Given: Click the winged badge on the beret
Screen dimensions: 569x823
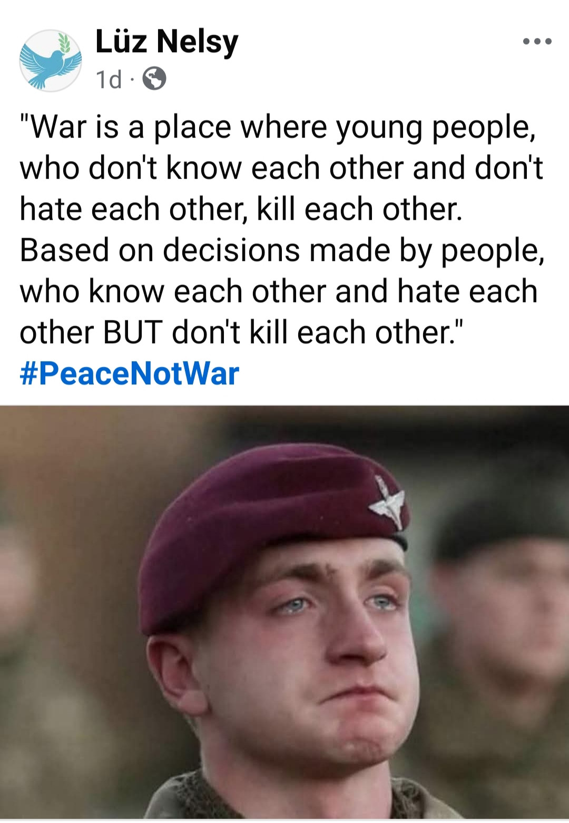Looking at the screenshot, I should point(388,501).
